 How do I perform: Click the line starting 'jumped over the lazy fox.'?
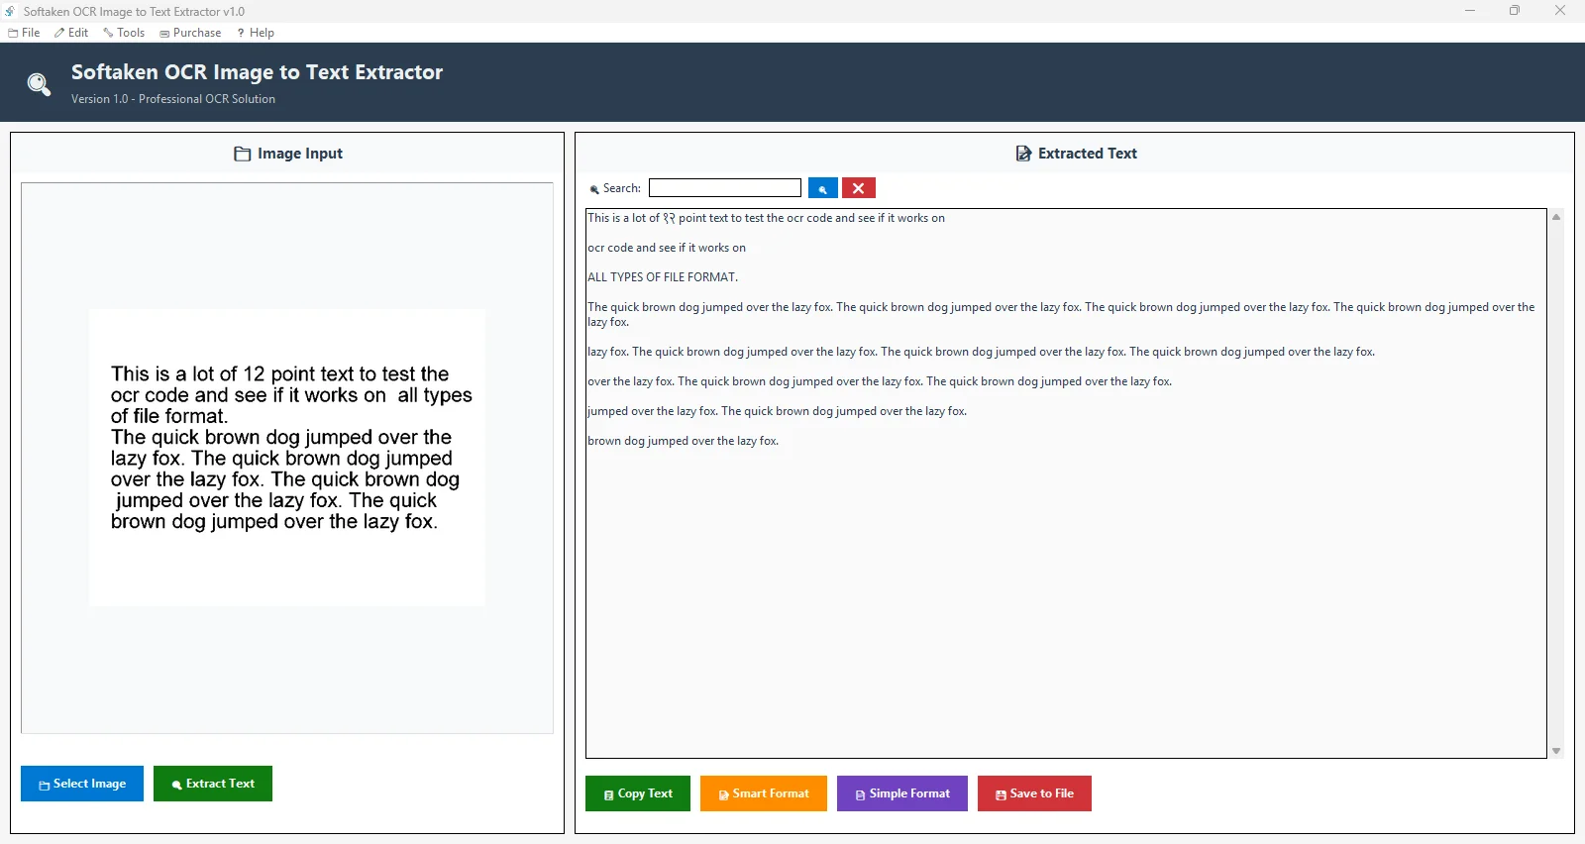(778, 411)
